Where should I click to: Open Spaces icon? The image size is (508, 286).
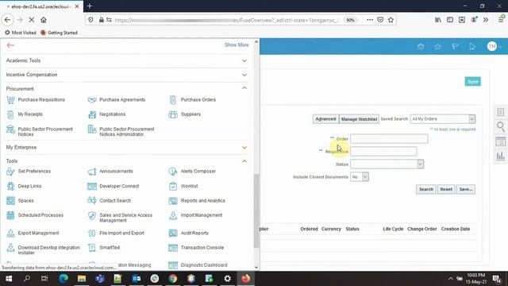tap(10, 201)
